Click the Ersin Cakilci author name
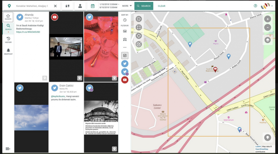278x154 pixels. pyautogui.click(x=67, y=86)
